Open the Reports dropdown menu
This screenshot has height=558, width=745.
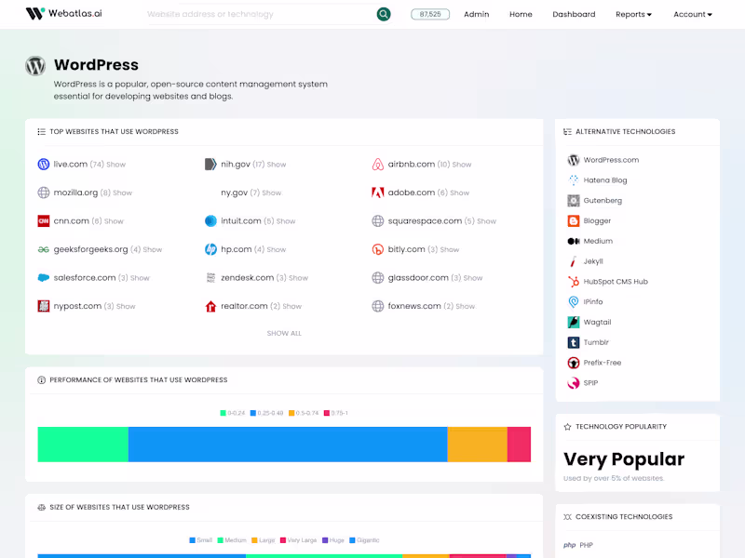click(633, 14)
